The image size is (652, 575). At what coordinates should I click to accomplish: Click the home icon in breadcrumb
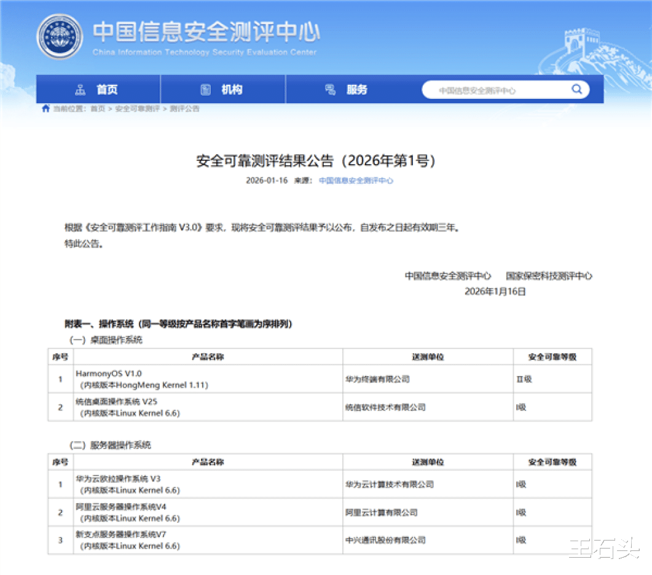click(45, 109)
